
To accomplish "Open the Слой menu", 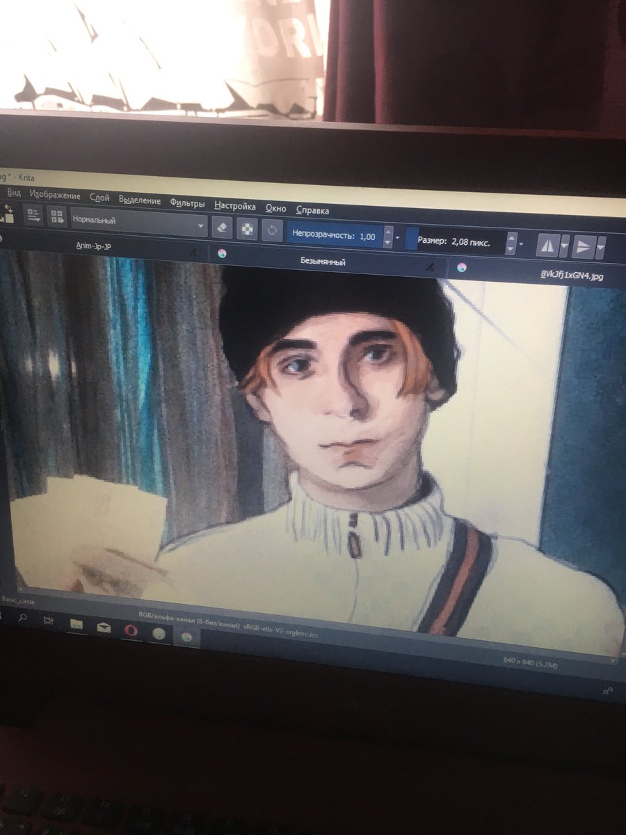I will [x=99, y=198].
